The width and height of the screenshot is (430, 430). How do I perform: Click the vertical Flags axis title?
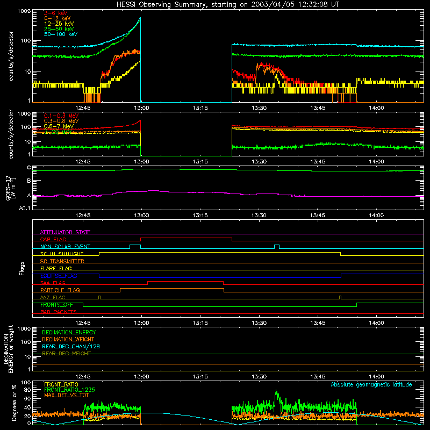click(22, 268)
